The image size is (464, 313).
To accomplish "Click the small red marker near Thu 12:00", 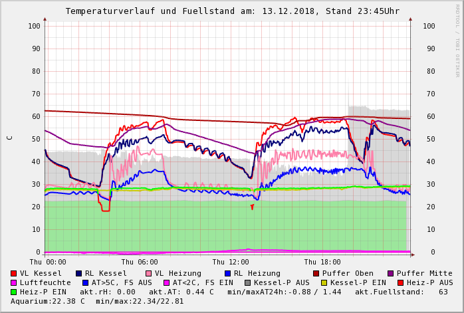I will [x=252, y=207].
